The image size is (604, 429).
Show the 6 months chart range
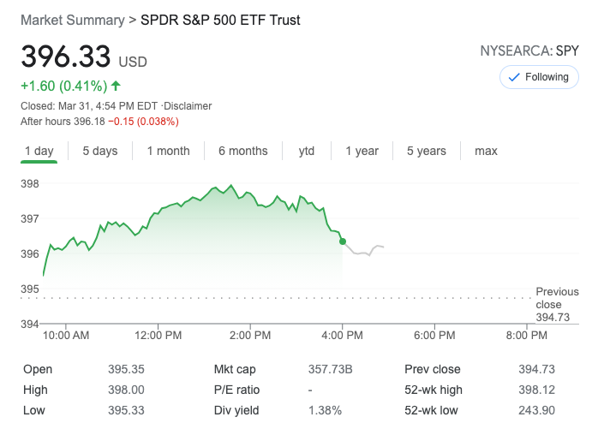pos(242,151)
